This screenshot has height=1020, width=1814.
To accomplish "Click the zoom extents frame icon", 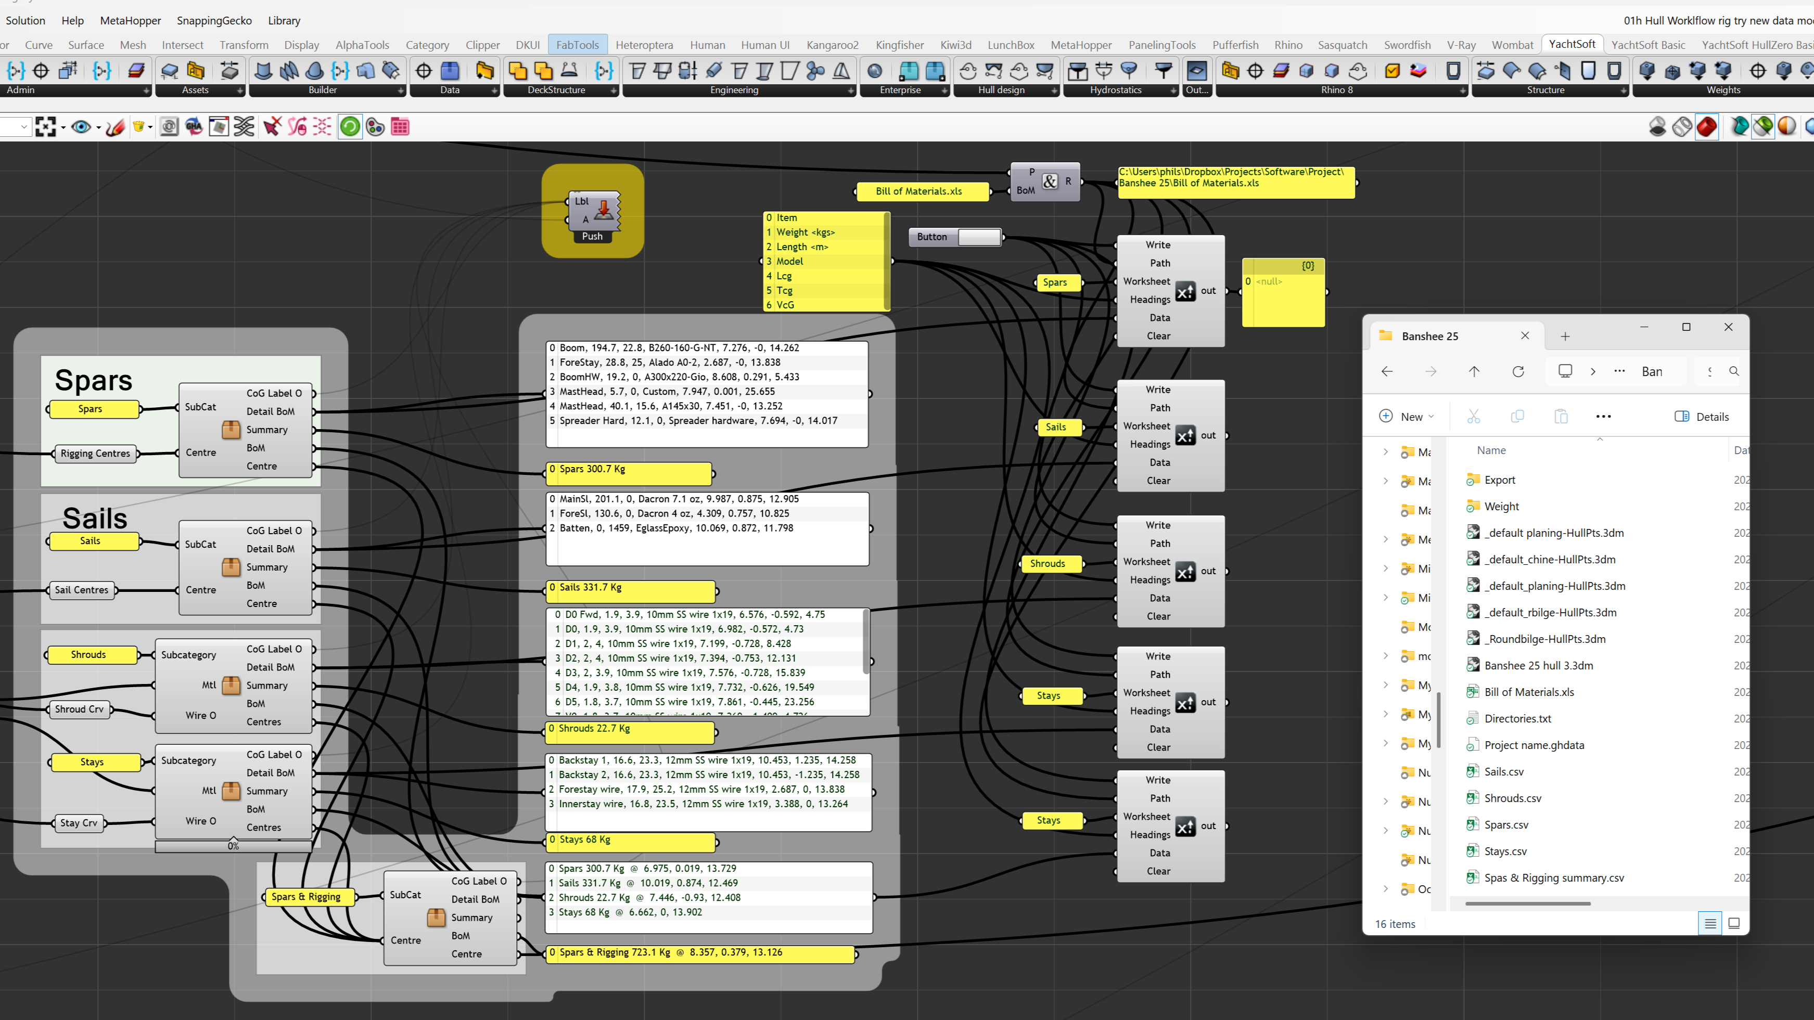I will (45, 127).
